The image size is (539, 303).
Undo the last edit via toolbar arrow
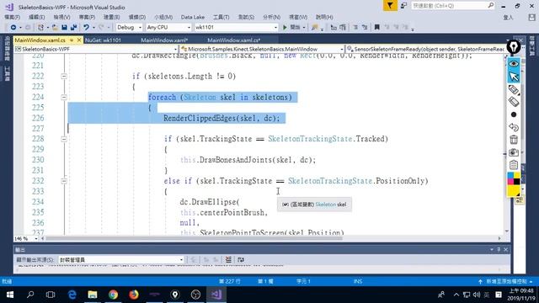(x=86, y=27)
